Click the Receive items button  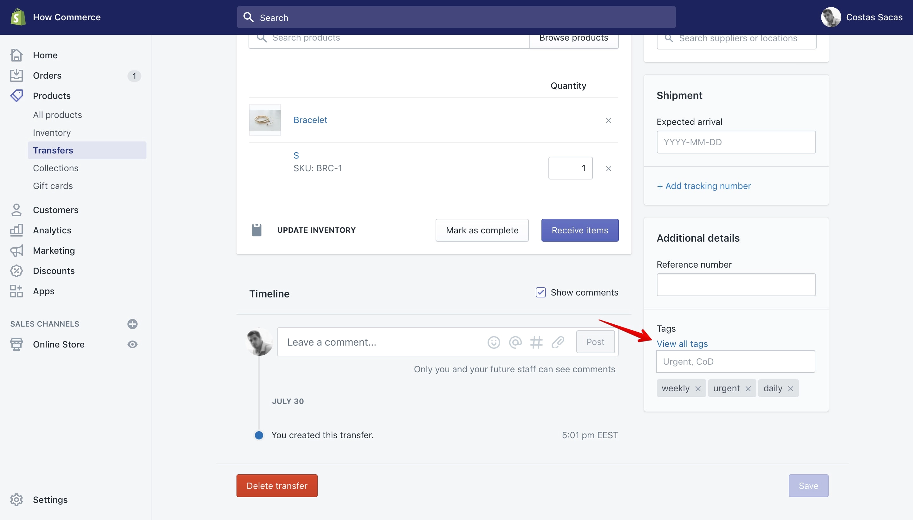580,231
